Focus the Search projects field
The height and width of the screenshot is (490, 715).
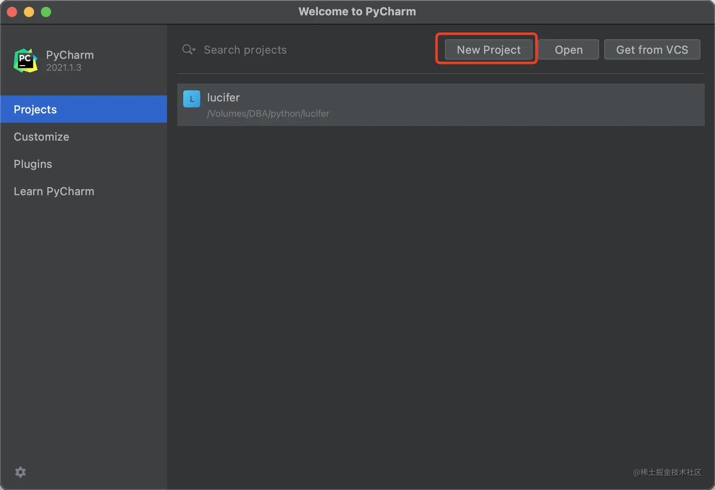pyautogui.click(x=315, y=50)
